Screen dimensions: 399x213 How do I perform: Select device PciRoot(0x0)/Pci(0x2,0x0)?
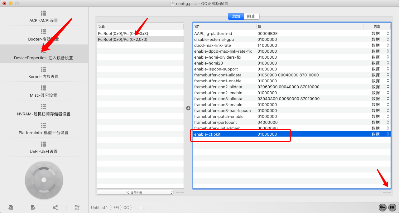point(140,39)
